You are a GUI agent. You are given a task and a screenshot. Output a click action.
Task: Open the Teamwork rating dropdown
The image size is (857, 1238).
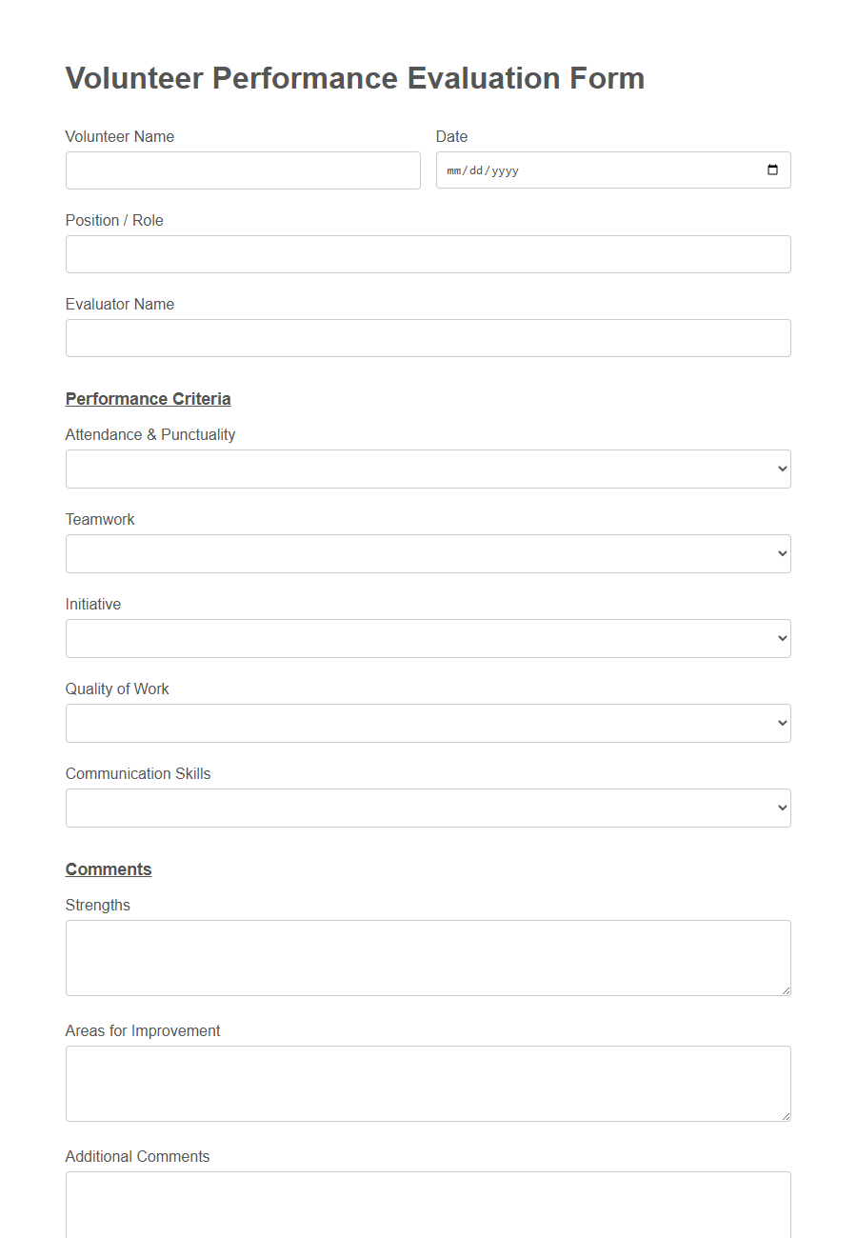pyautogui.click(x=428, y=553)
